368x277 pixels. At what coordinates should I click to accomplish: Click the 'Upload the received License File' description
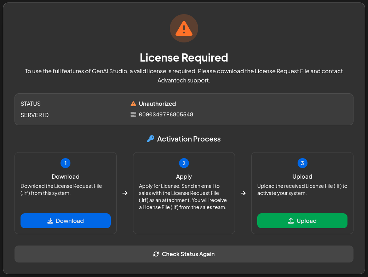(x=302, y=190)
